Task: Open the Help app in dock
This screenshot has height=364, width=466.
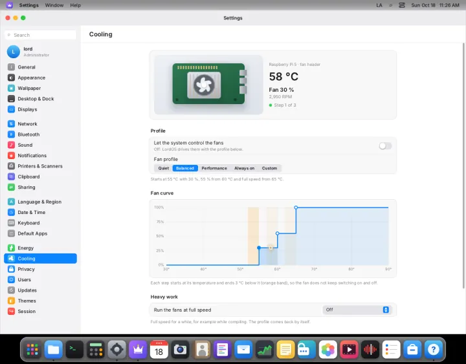Action: point(433,349)
